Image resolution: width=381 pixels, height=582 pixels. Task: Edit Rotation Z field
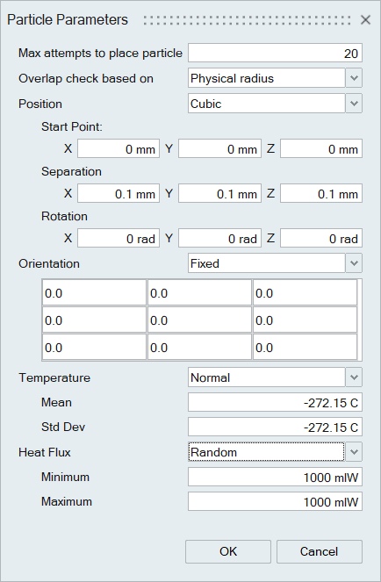pos(321,238)
